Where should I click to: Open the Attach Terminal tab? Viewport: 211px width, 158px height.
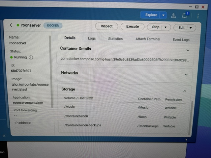(x=148, y=39)
